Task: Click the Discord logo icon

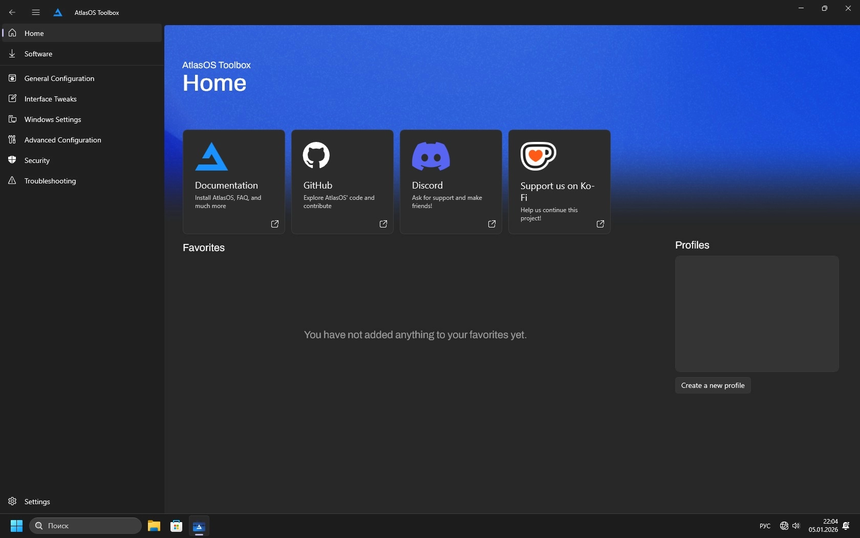Action: pyautogui.click(x=431, y=156)
